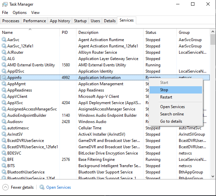Click the gear icon beside AppVClient
Viewport: 216px width, 196px height.
[x=4, y=97]
